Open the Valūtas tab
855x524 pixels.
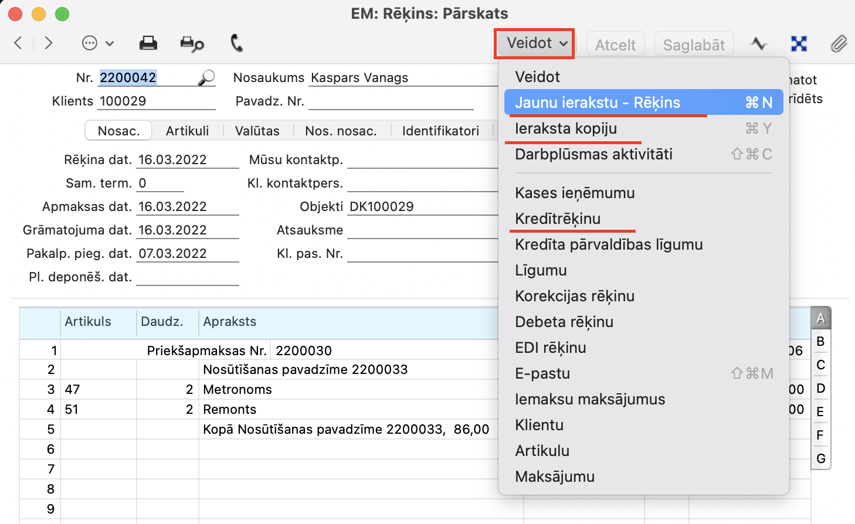pyautogui.click(x=257, y=131)
